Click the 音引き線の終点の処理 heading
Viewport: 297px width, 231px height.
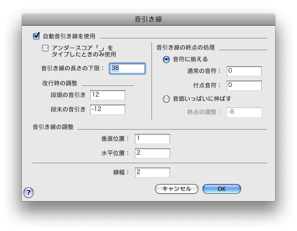(x=186, y=47)
